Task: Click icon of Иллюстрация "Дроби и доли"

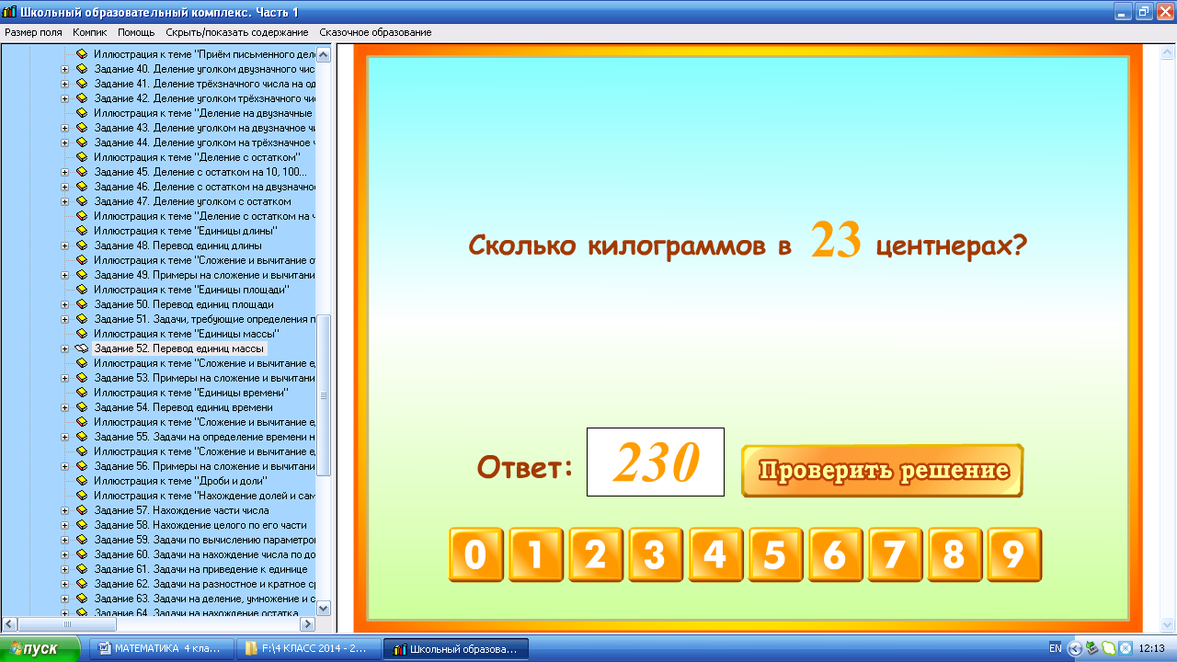Action: click(x=81, y=481)
